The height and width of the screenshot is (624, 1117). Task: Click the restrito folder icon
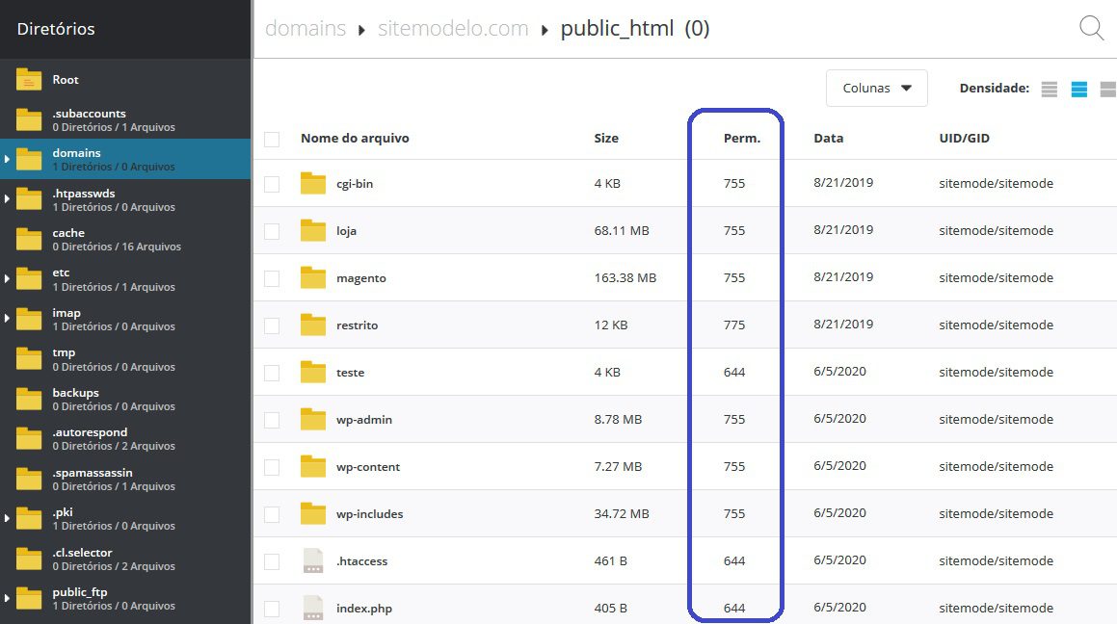coord(312,325)
